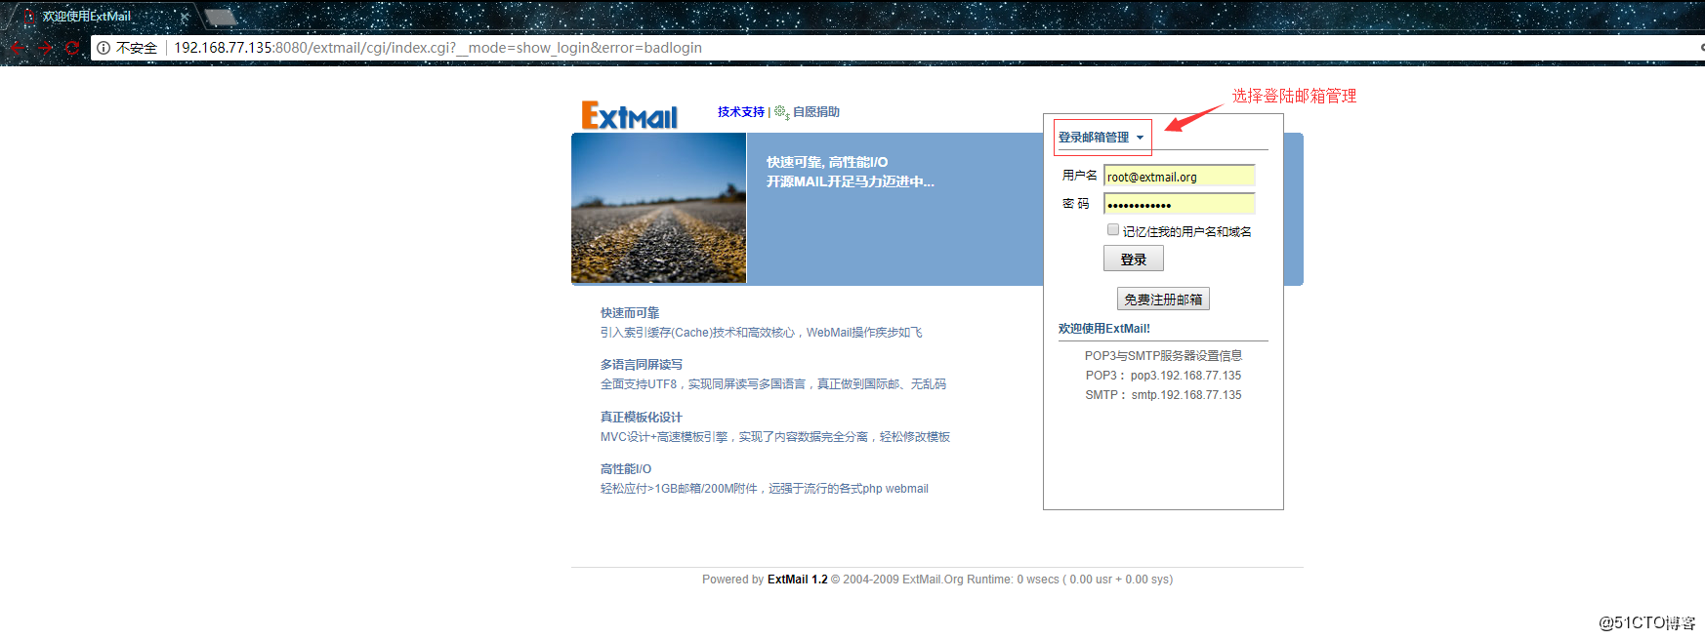Expand the 登录邮箱管理 dropdown
Screen dimensions: 1705x640
1102,138
